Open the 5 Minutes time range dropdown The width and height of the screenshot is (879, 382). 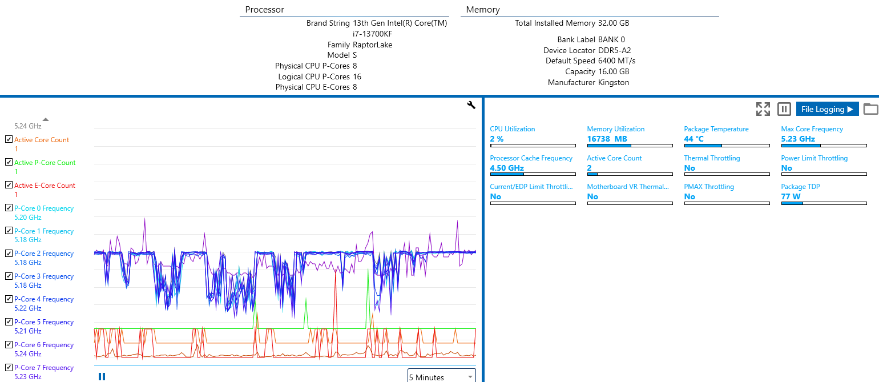(x=442, y=377)
